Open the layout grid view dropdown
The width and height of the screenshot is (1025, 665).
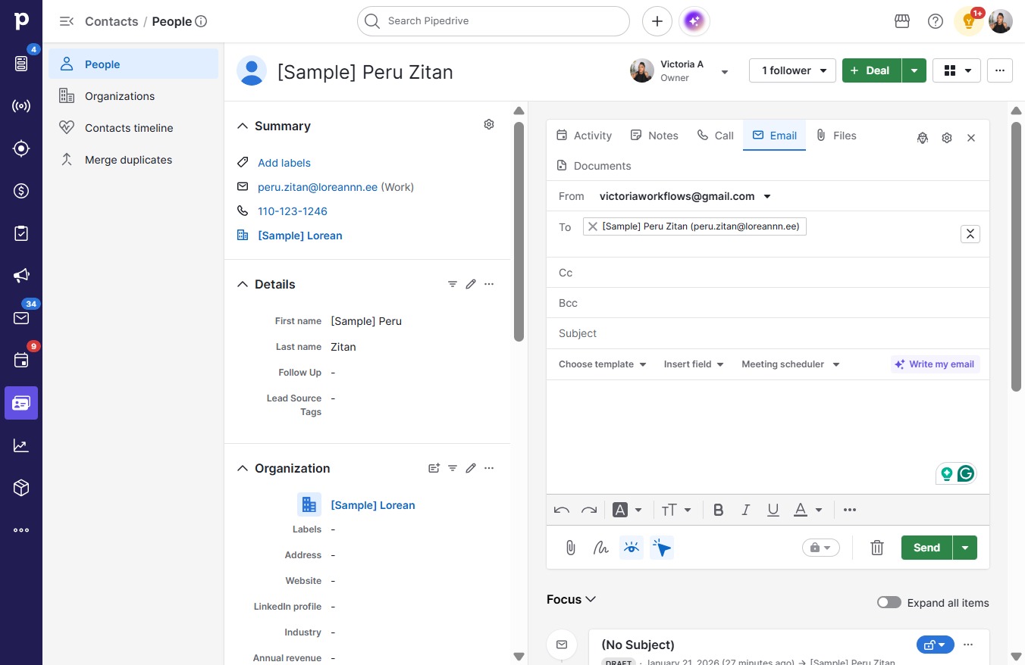click(957, 70)
